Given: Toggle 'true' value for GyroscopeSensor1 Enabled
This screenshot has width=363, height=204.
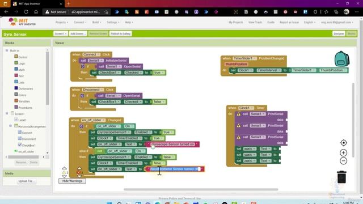Looking at the screenshot, I should pos(168,132).
